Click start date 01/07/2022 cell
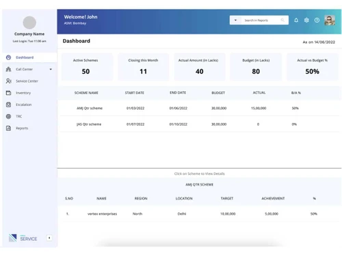The height and width of the screenshot is (256, 342). (x=135, y=124)
